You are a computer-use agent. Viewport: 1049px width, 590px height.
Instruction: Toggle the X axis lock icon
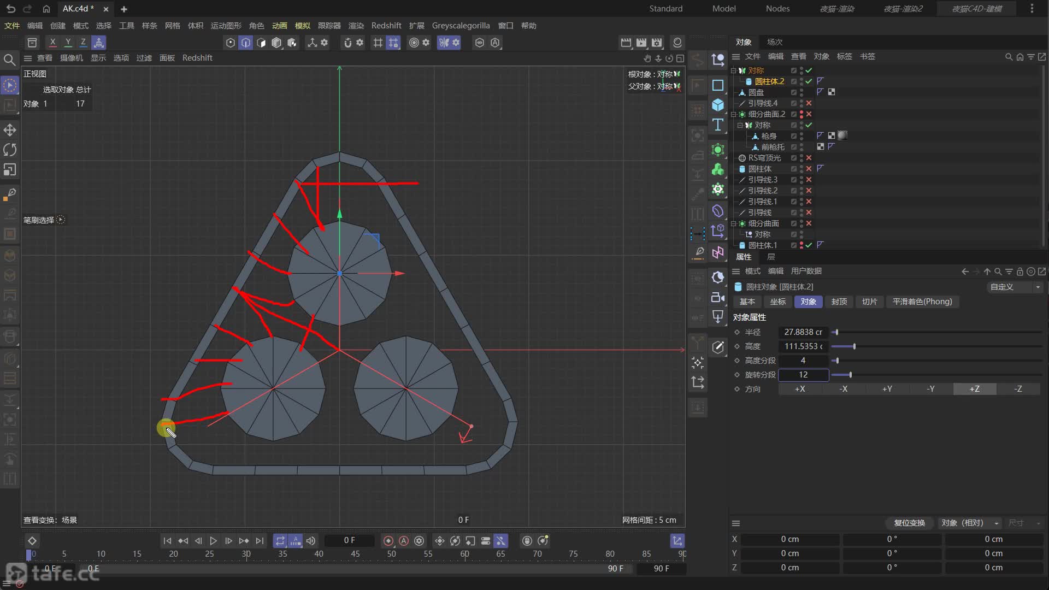pos(52,42)
